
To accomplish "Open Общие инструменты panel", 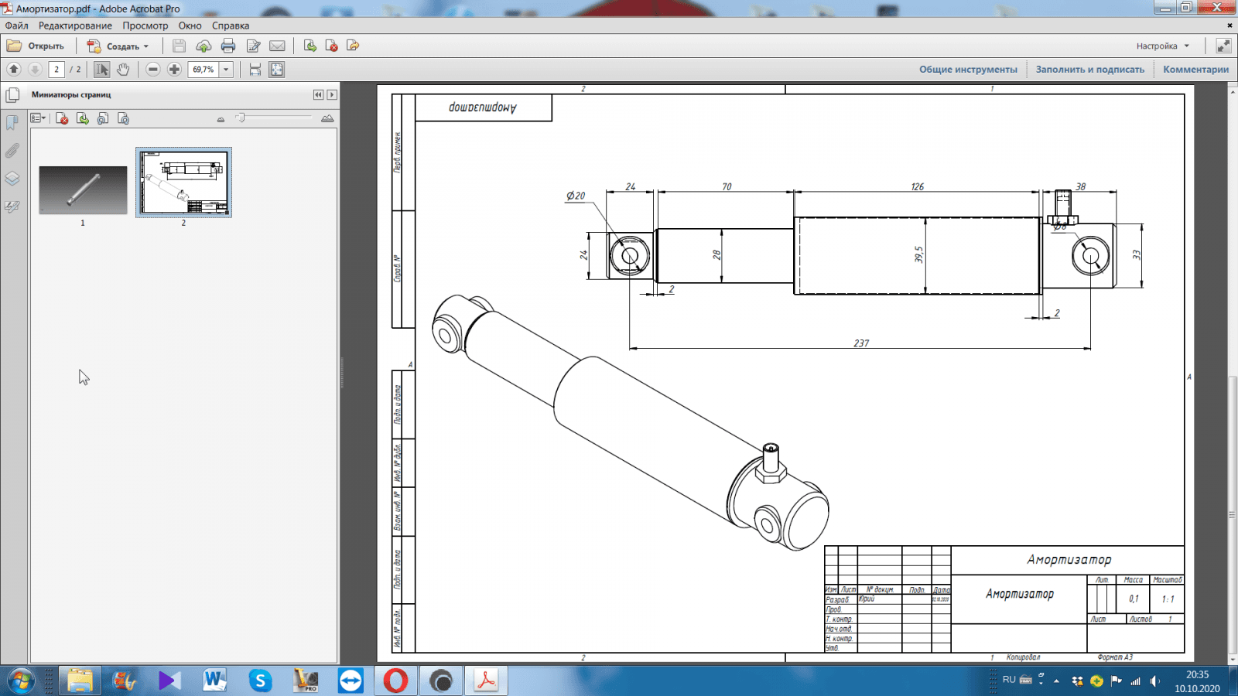I will click(x=968, y=70).
